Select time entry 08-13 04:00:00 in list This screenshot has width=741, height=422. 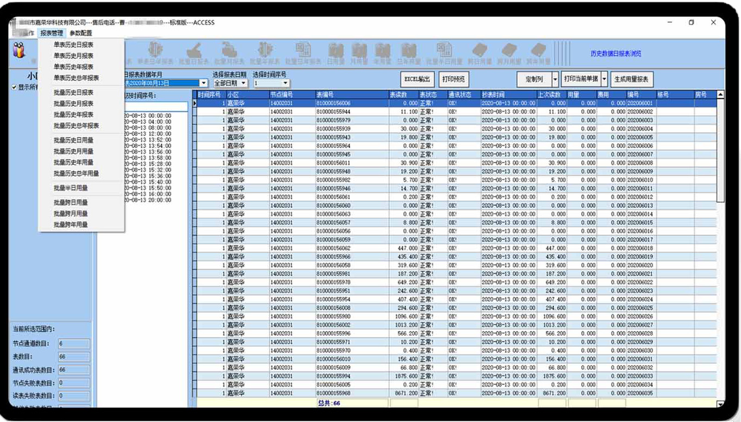tap(147, 122)
